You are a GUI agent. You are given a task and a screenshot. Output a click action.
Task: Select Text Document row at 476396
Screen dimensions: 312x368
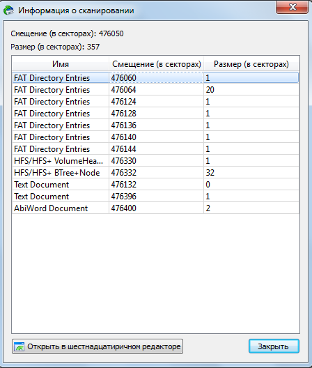[x=155, y=197]
